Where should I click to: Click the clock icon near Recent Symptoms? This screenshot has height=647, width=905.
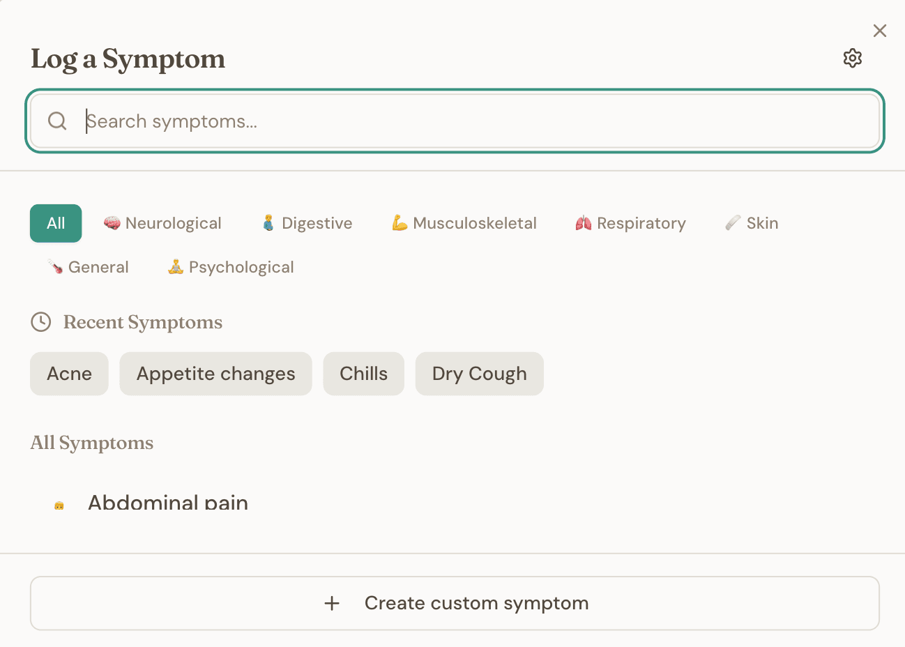click(40, 322)
